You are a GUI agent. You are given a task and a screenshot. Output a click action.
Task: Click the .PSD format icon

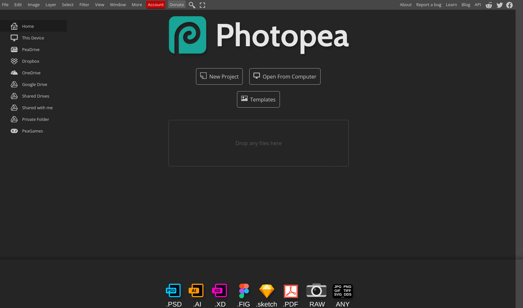tap(173, 291)
